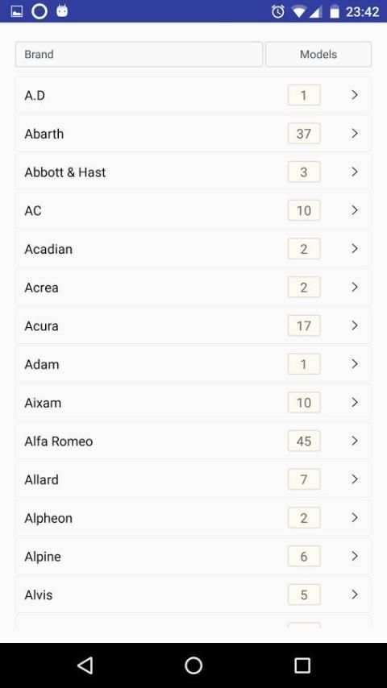The width and height of the screenshot is (387, 688).
Task: Tap the Android bot notification icon
Action: click(x=62, y=11)
